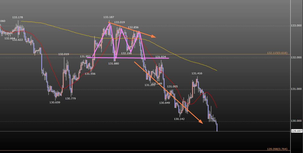Select the 130.000 price axis tick
Viewport: 303px width, 153px height.
[296, 121]
